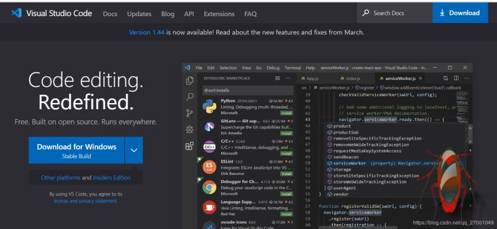This screenshot has width=497, height=229.
Task: Open the Help menu in the editor
Action: click(x=310, y=68)
